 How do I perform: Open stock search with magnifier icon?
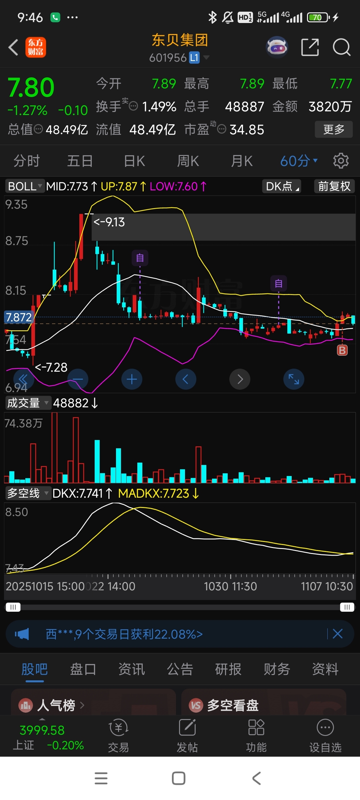342,47
